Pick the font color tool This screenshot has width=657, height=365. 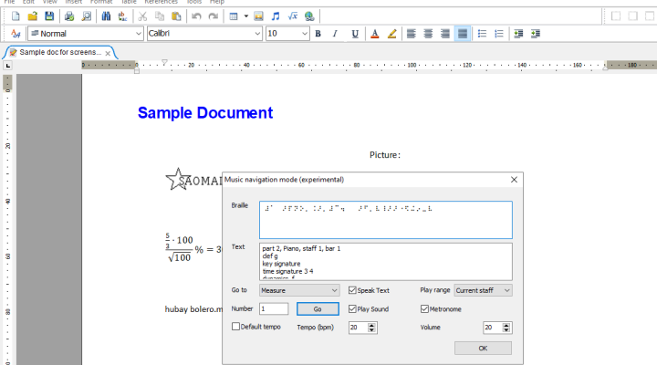click(375, 34)
